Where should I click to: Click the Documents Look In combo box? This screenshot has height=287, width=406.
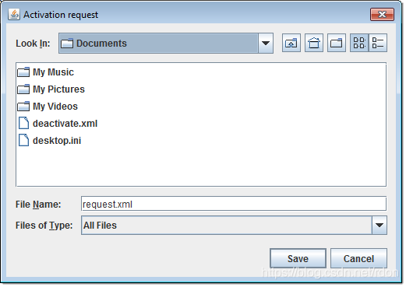tap(166, 44)
